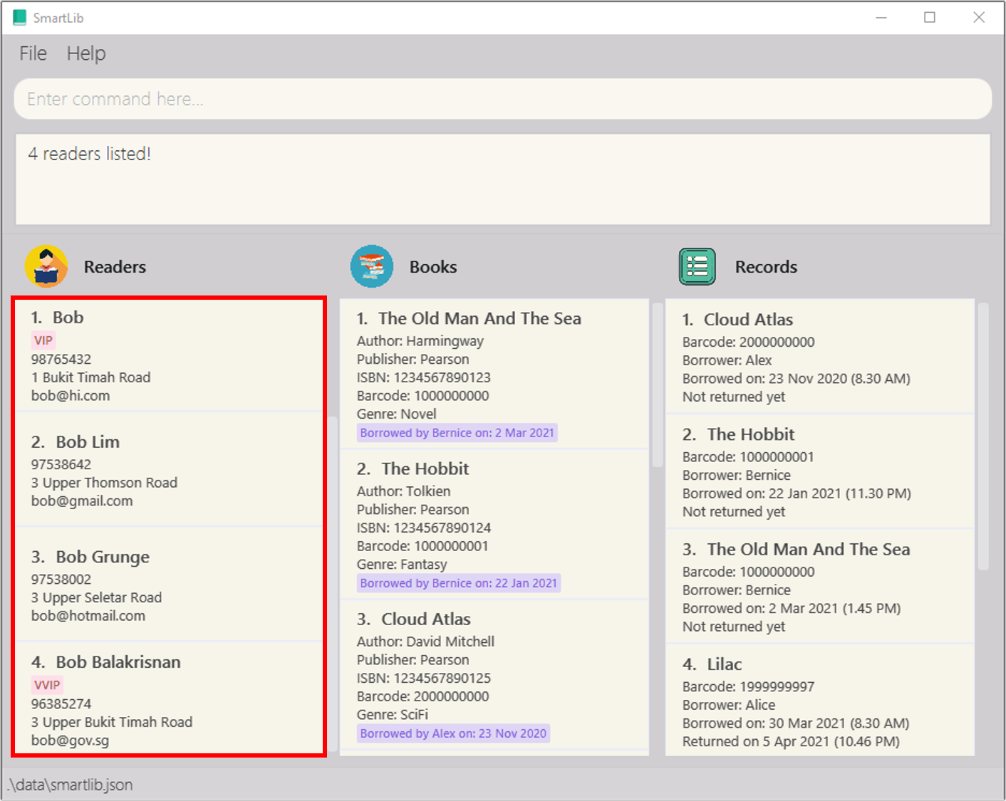Select book title 'The Old Man And The Sea'
Screen dimensions: 1006x801
479,318
